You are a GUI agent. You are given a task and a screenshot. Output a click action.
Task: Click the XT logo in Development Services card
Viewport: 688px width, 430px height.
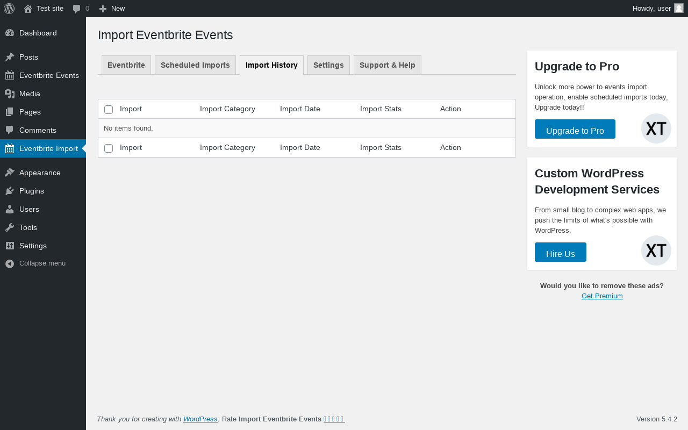(656, 250)
